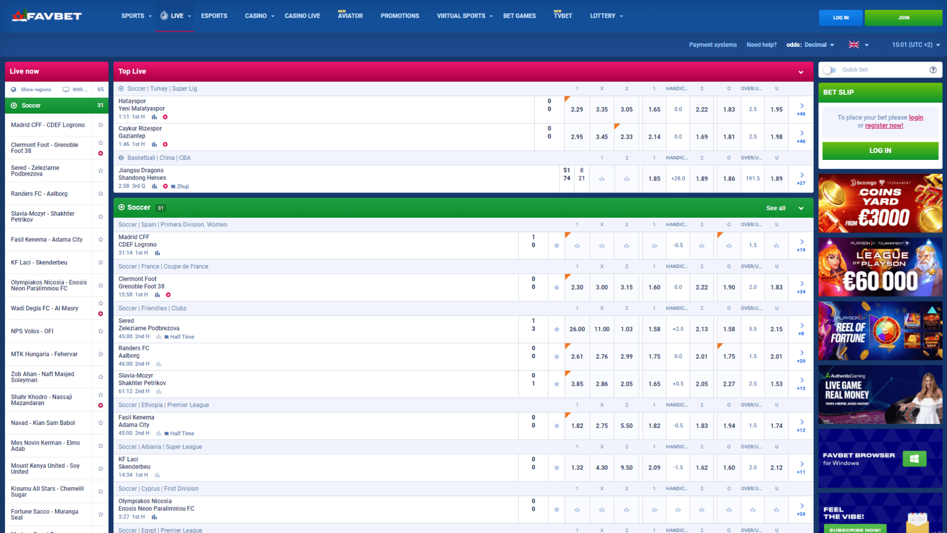Image resolution: width=947 pixels, height=533 pixels.
Task: Open Promotions page
Action: point(400,16)
